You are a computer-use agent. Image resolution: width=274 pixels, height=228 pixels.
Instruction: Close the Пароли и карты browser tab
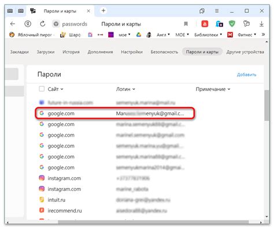(x=88, y=11)
